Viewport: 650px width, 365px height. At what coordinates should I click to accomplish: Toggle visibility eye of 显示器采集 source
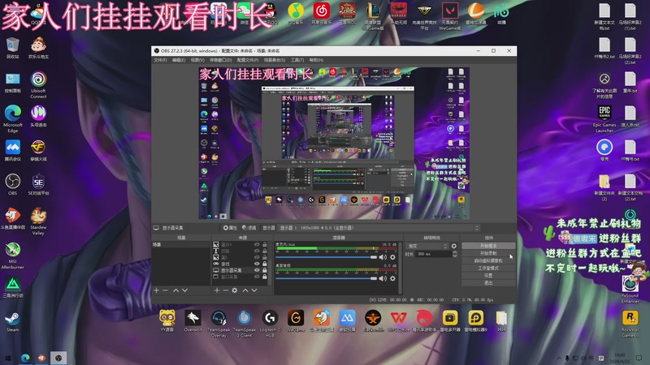pyautogui.click(x=257, y=270)
